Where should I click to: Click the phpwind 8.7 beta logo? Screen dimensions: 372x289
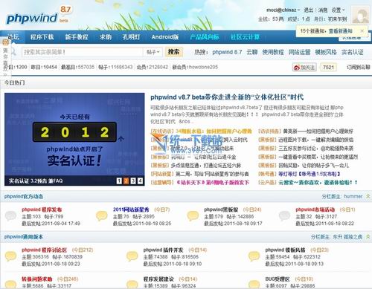pyautogui.click(x=39, y=16)
